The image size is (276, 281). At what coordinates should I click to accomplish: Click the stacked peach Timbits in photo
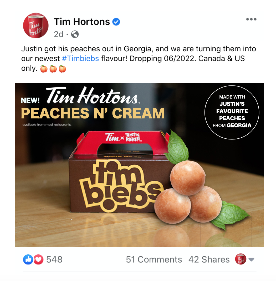pos(188,192)
